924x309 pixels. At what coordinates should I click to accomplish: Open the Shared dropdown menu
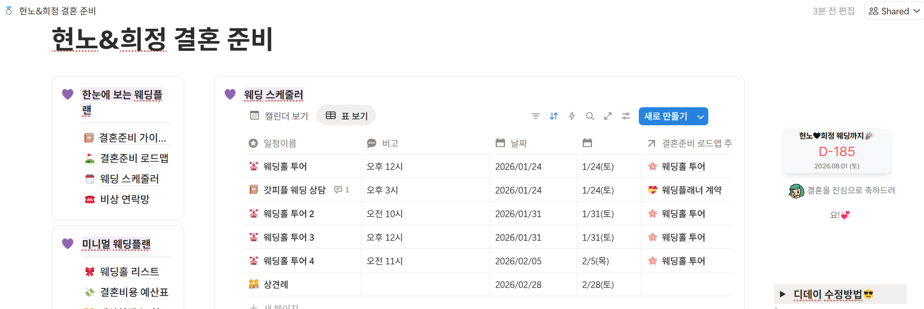[894, 11]
